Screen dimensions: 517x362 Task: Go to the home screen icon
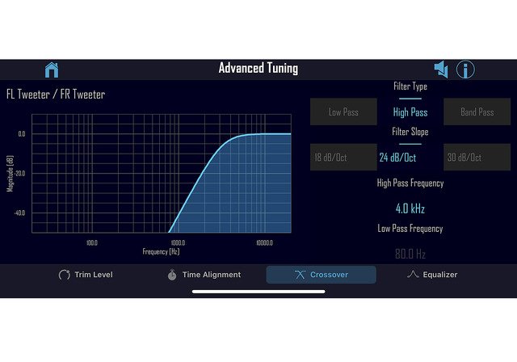52,69
